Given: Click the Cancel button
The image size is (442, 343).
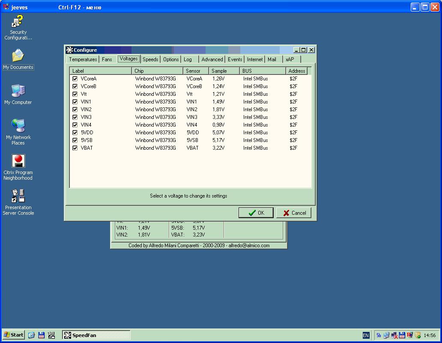Looking at the screenshot, I should (294, 213).
